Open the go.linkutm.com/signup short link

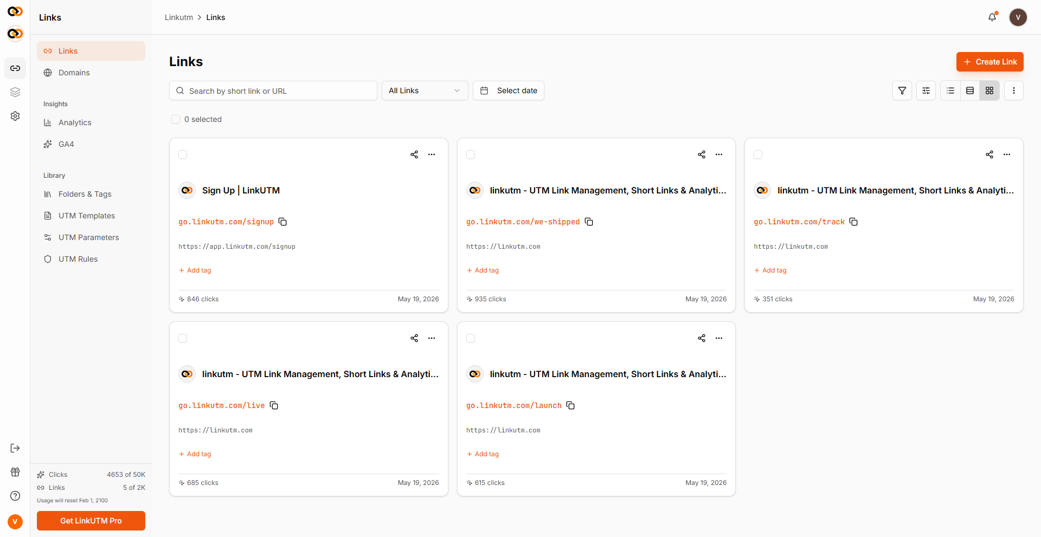[226, 222]
